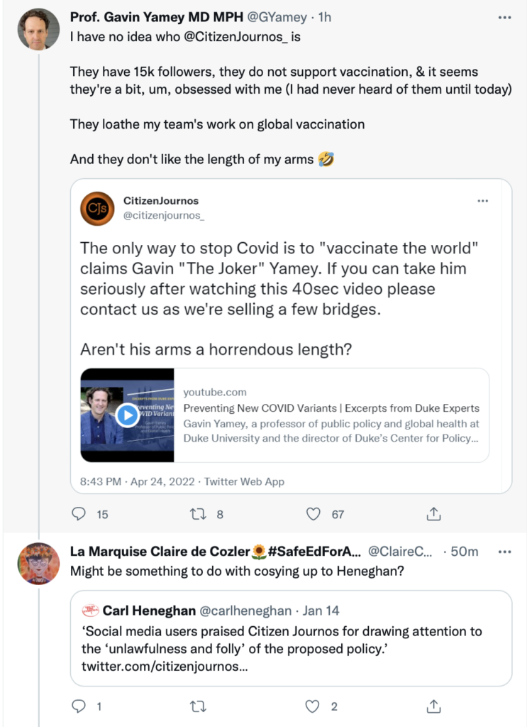This screenshot has width=527, height=727.
Task: Open Gavin Yamey's profile picture
Action: [x=38, y=28]
